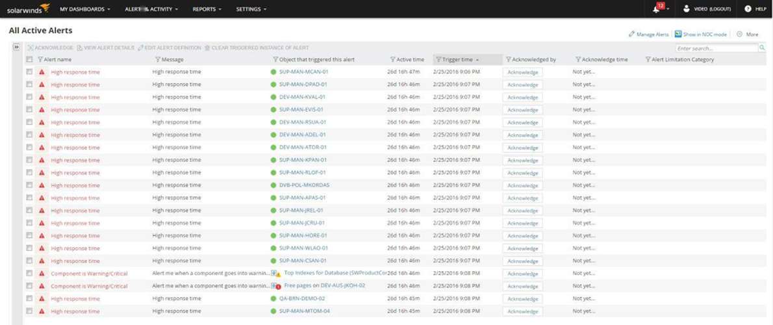Viewport: 773px width, 325px height.
Task: Open the DEV-MAN-ATOR-01 object link
Action: [303, 148]
